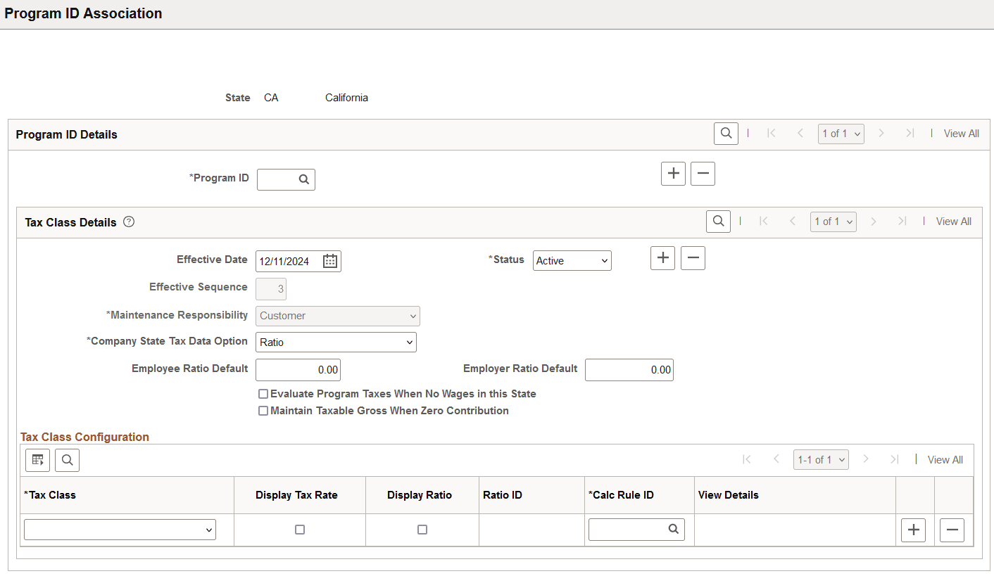
Task: Click the Employee Ratio Default input field
Action: coord(298,369)
